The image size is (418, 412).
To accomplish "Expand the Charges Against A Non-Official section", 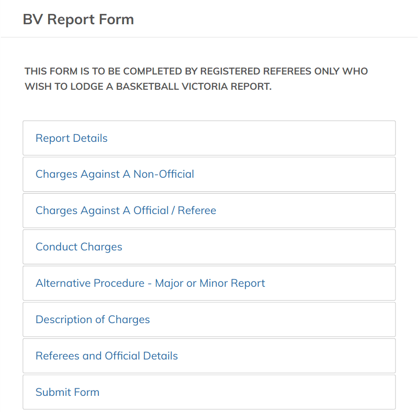I will (x=114, y=174).
